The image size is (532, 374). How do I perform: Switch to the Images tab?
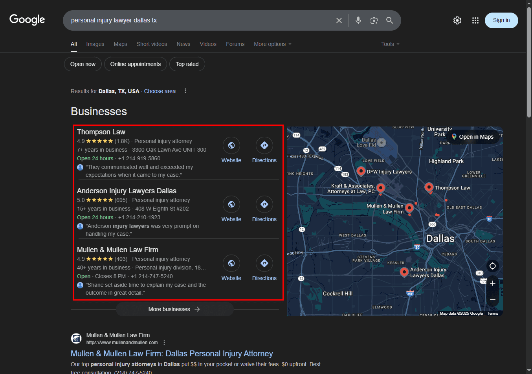click(95, 44)
